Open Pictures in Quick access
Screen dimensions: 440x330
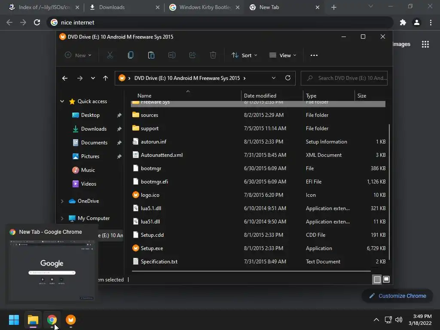coord(90,156)
